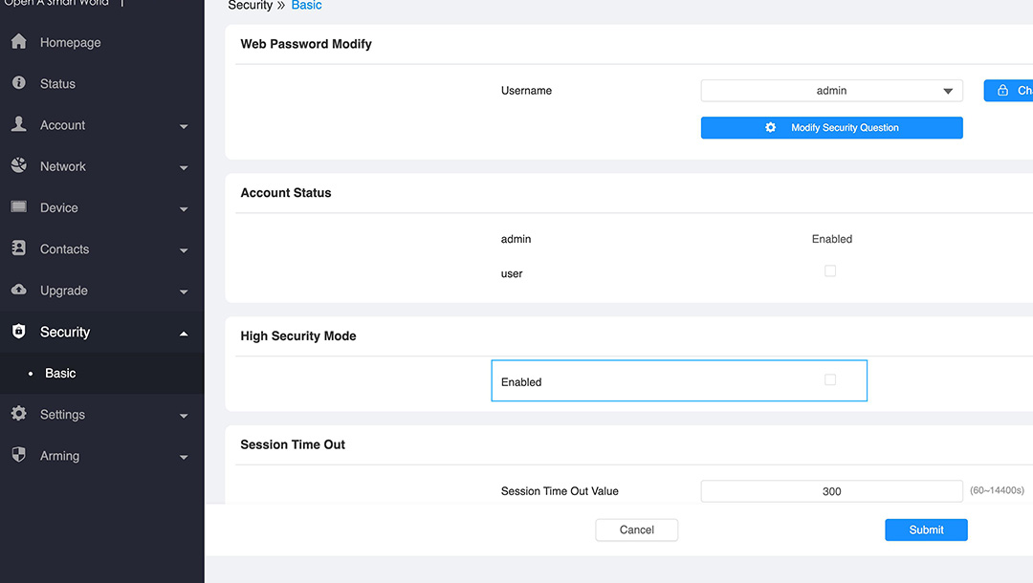
Task: Expand the Network menu arrow
Action: [184, 168]
